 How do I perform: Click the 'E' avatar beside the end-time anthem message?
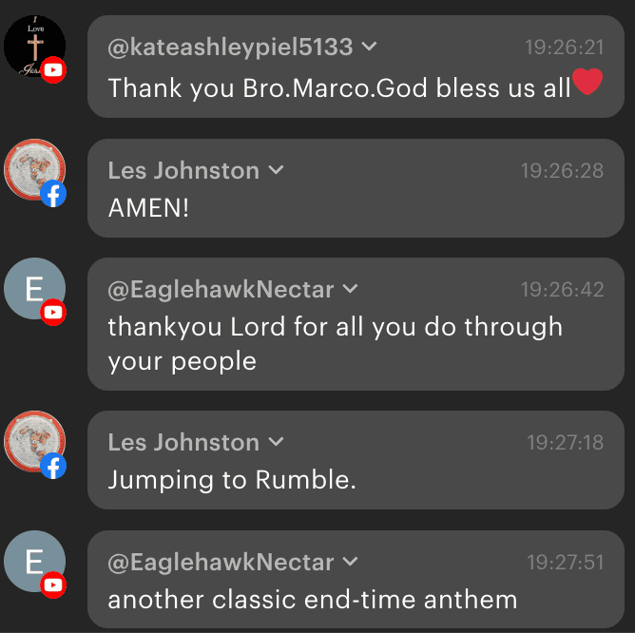point(33,561)
